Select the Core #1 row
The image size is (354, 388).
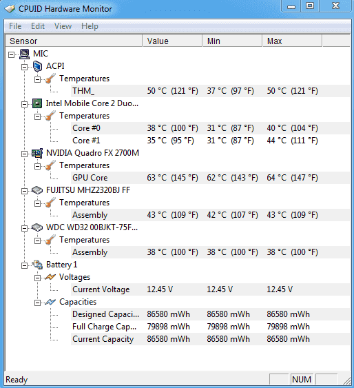[x=210, y=141]
